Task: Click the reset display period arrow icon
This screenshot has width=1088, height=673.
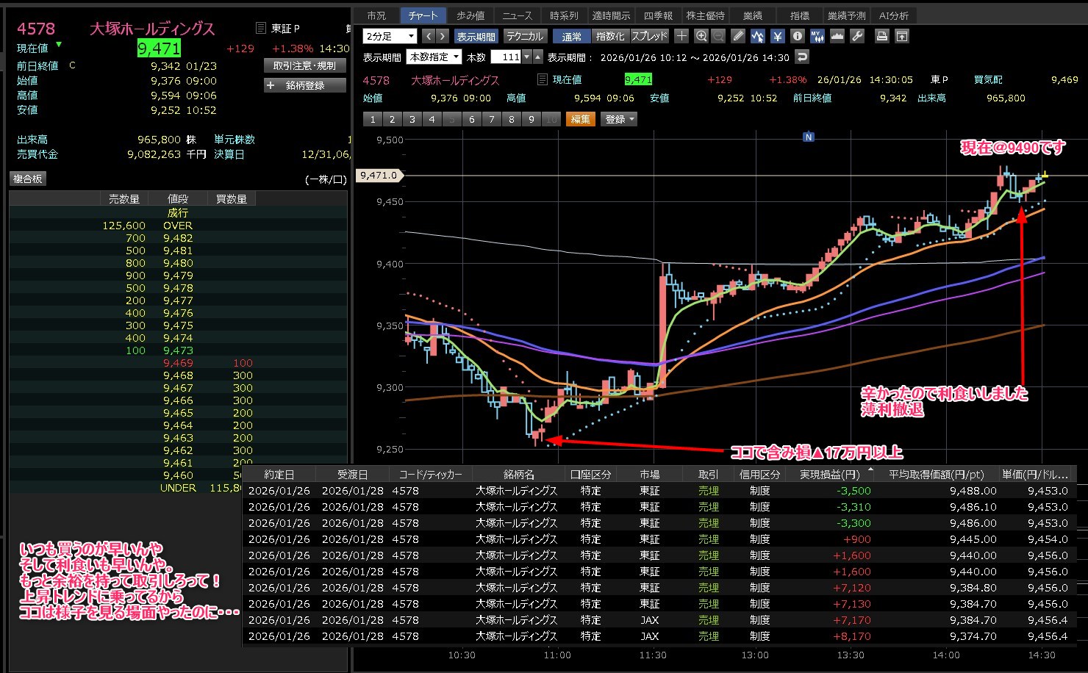Action: [x=802, y=57]
